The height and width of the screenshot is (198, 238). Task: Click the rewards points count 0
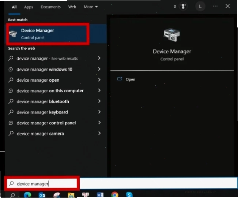click(175, 6)
